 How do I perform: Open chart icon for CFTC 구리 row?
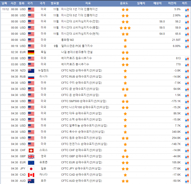pos(187,83)
